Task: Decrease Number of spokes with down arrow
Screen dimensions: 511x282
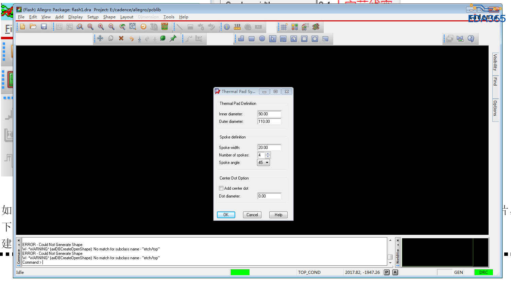Action: pyautogui.click(x=268, y=157)
